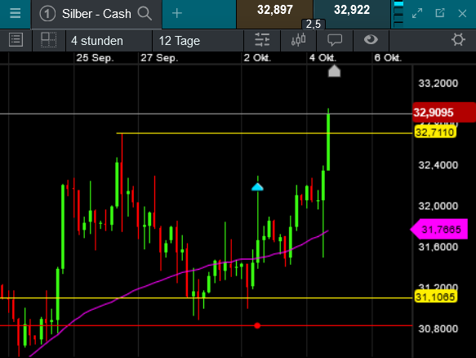Click the 32,0000 price axis label
Image resolution: width=476 pixels, height=358 pixels.
coord(438,206)
